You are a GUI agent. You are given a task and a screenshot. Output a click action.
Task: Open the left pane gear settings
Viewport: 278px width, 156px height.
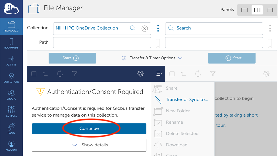140,74
